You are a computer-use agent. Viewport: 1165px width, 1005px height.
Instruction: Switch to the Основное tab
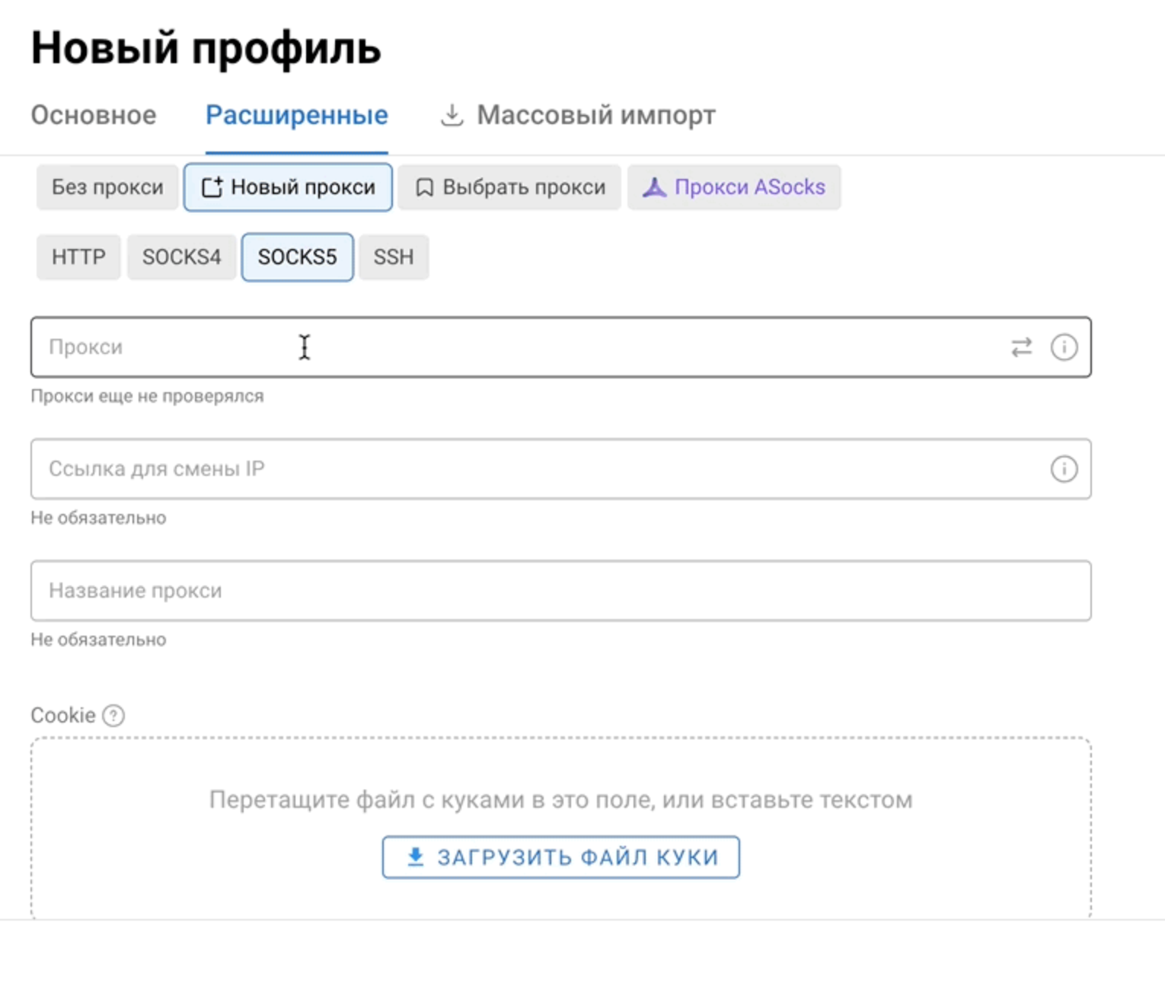coord(93,115)
